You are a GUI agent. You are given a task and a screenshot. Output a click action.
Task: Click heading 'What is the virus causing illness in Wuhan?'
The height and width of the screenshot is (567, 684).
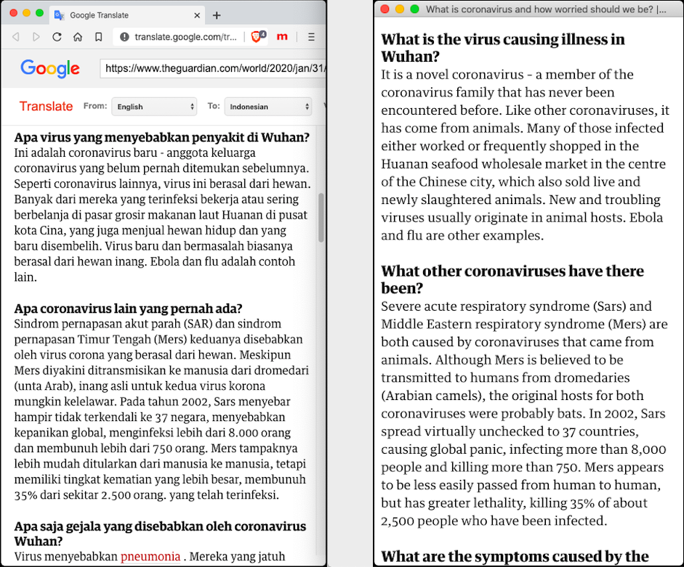[x=502, y=48]
